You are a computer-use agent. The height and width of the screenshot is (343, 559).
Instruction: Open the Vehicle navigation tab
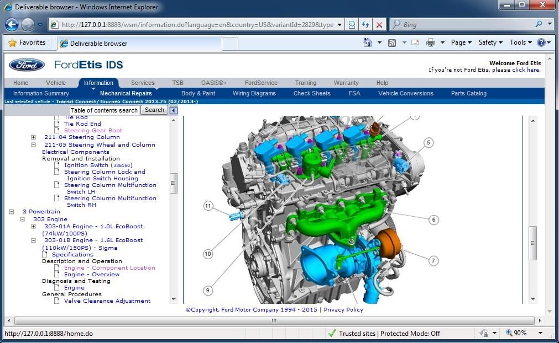pyautogui.click(x=56, y=83)
